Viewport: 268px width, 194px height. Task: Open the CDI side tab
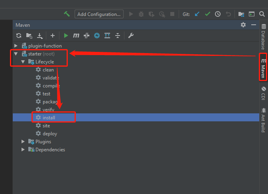tap(263, 93)
